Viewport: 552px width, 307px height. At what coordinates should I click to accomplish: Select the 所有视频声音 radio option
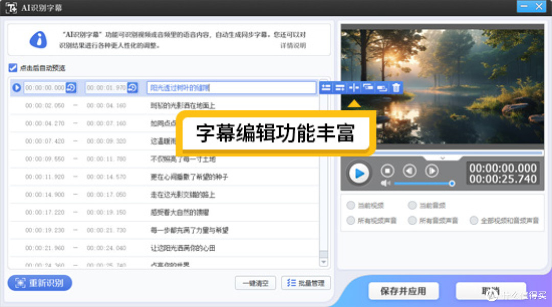pyautogui.click(x=351, y=221)
